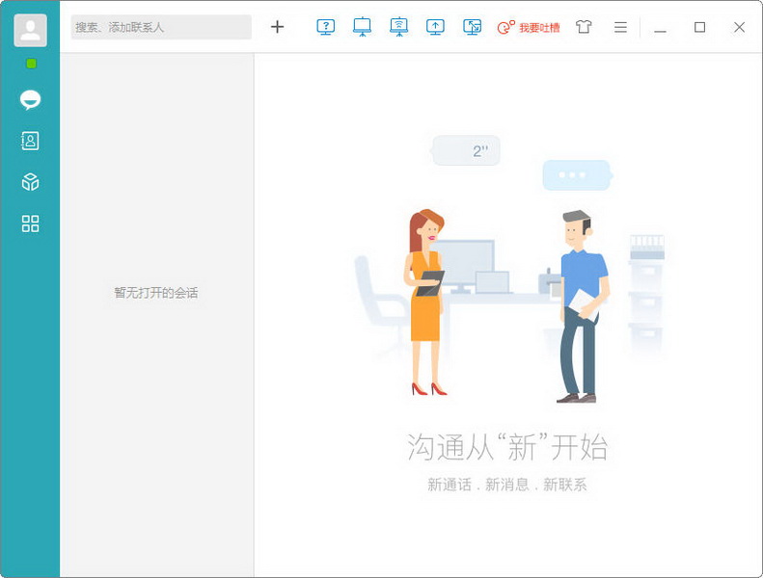Click the plus add button

click(278, 27)
